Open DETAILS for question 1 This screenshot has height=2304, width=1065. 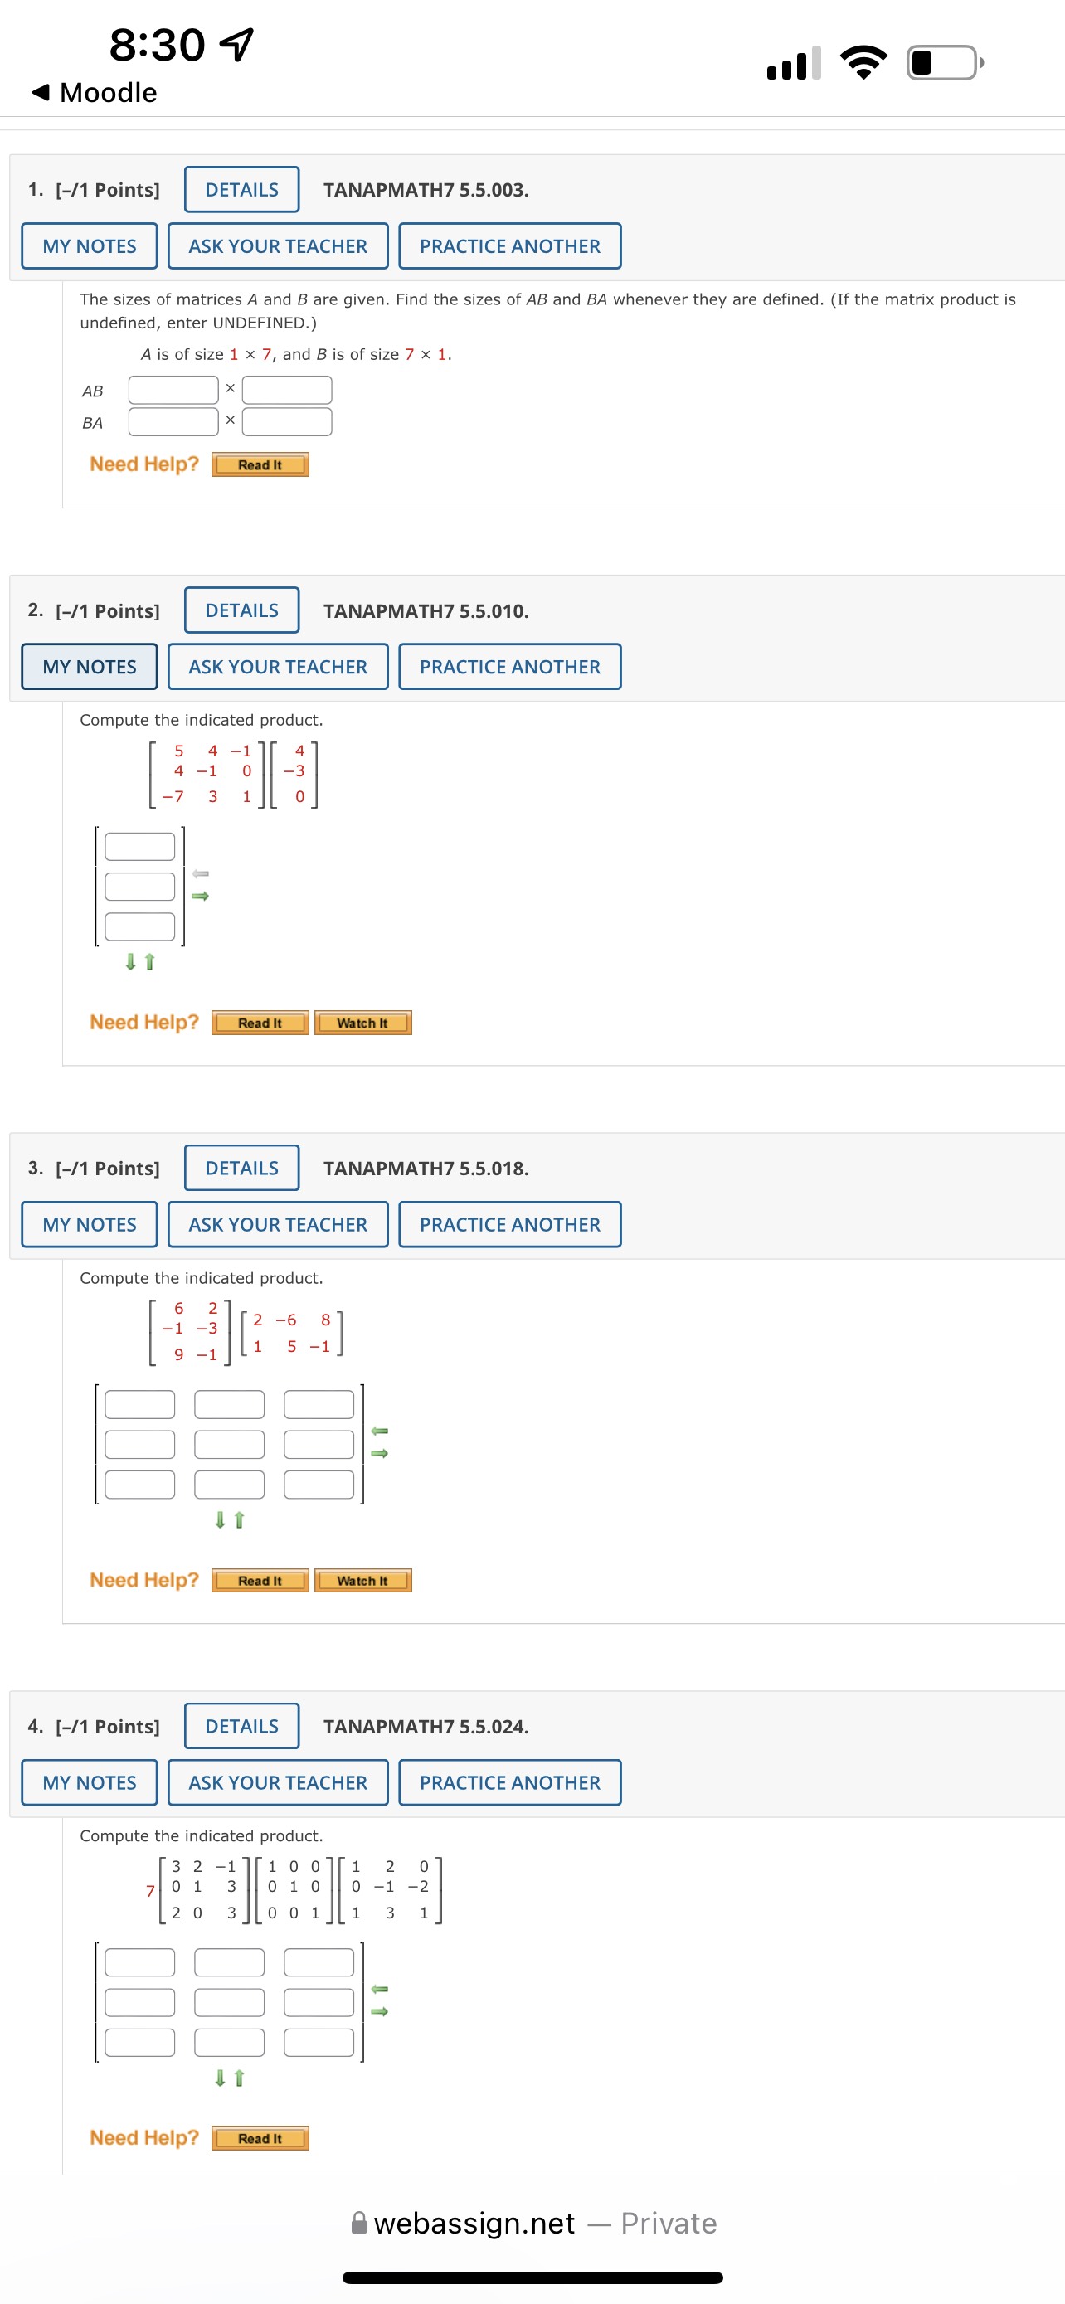(x=241, y=190)
